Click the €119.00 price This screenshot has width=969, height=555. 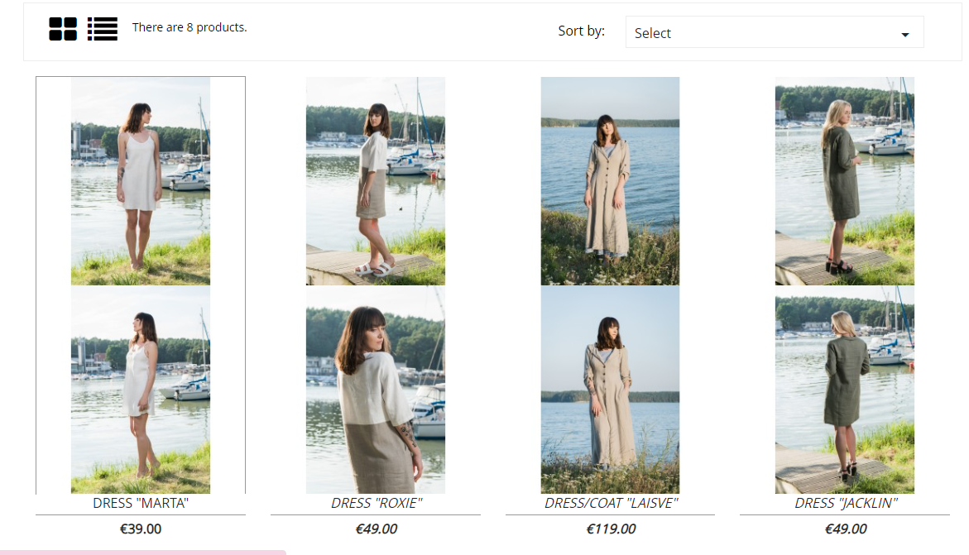click(611, 529)
